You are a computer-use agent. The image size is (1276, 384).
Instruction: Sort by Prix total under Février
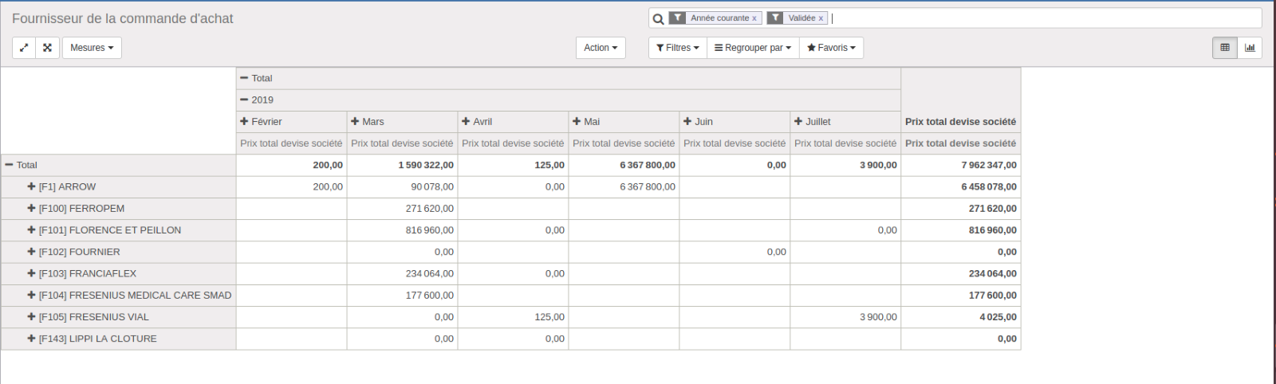[x=291, y=143]
